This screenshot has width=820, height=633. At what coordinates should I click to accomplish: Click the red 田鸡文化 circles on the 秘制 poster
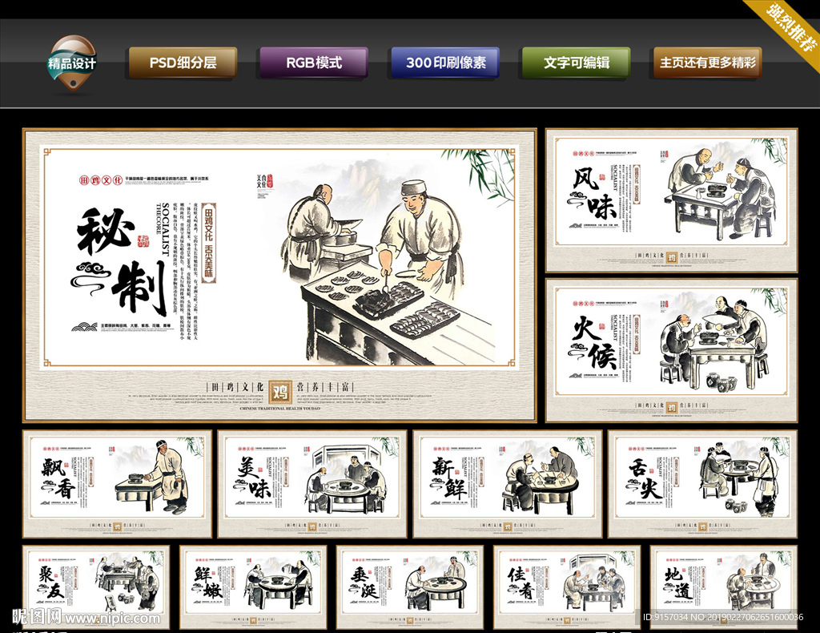101,180
